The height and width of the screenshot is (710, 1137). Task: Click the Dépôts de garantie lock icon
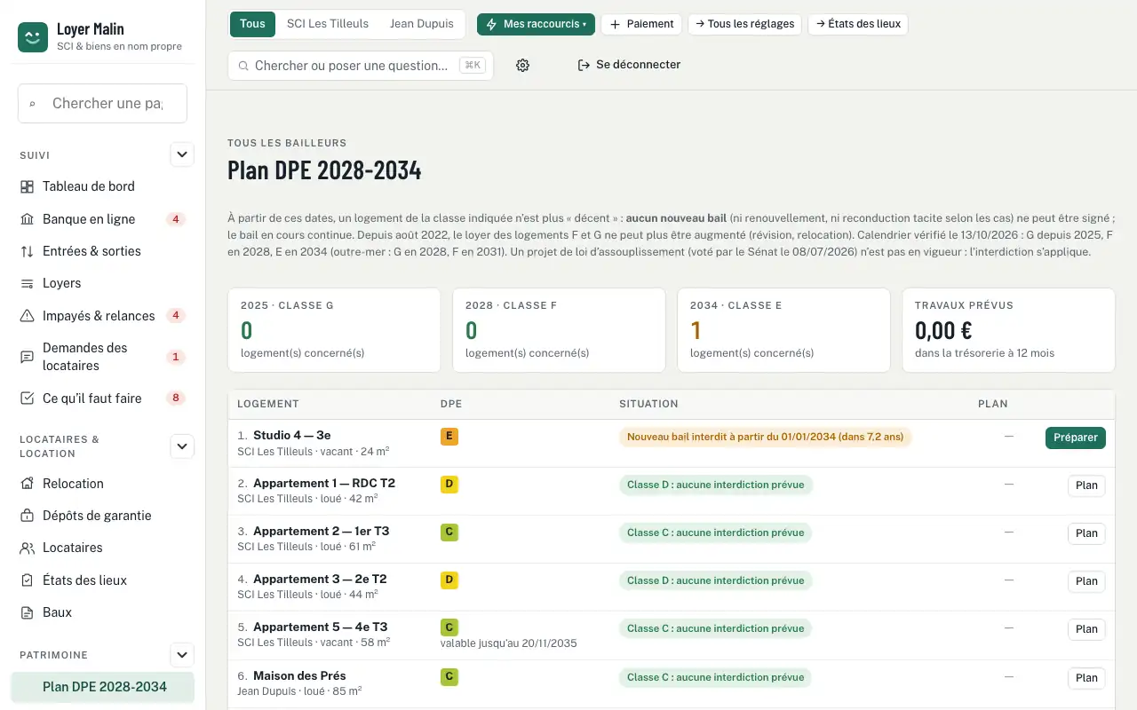click(27, 516)
